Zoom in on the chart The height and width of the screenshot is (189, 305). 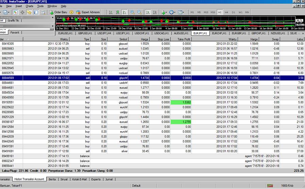pos(133,12)
